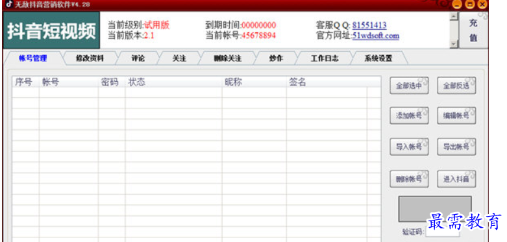
Task: Click the gray captcha image box
Action: pos(434,209)
